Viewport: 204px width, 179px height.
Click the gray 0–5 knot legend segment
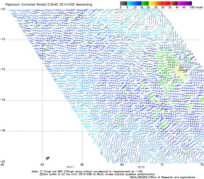(x=124, y=3)
